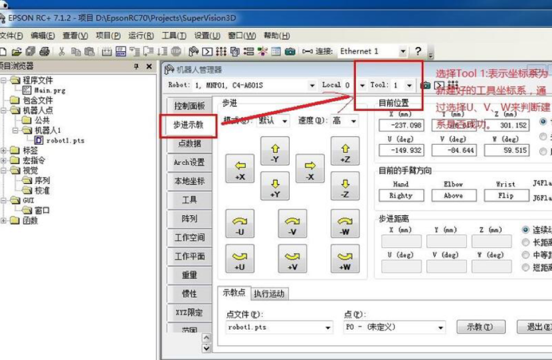Viewport: 552px width, 360px height.
Task: Select the 连续 step distance radio button
Action: 525,230
